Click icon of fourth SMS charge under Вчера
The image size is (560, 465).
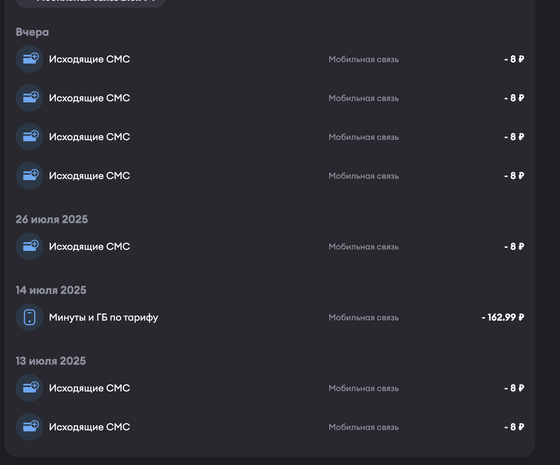coord(29,176)
